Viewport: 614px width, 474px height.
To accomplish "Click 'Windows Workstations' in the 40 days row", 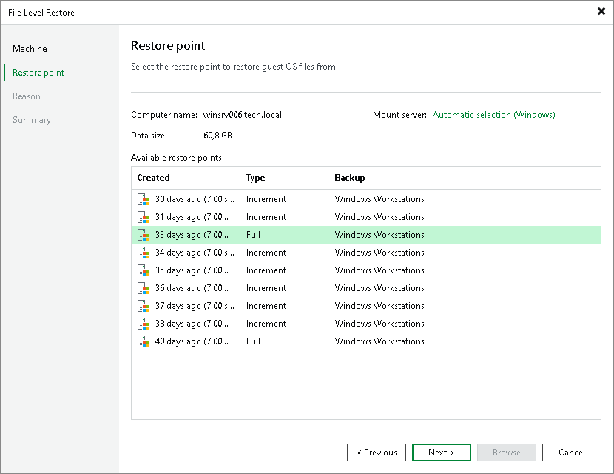I will click(x=379, y=341).
